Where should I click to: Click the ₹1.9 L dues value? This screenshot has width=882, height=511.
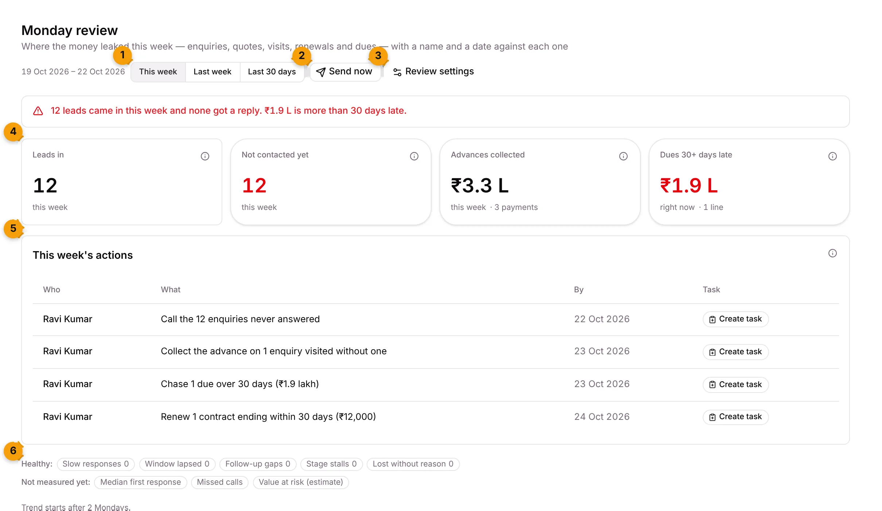689,185
